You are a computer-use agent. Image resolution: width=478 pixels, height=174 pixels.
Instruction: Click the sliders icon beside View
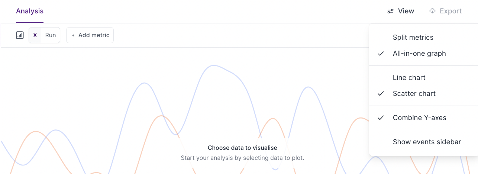pos(390,11)
